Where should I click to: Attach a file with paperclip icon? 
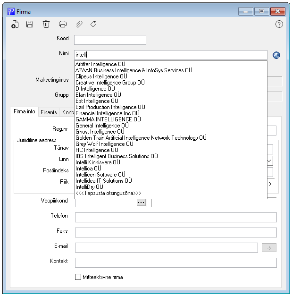[79, 24]
